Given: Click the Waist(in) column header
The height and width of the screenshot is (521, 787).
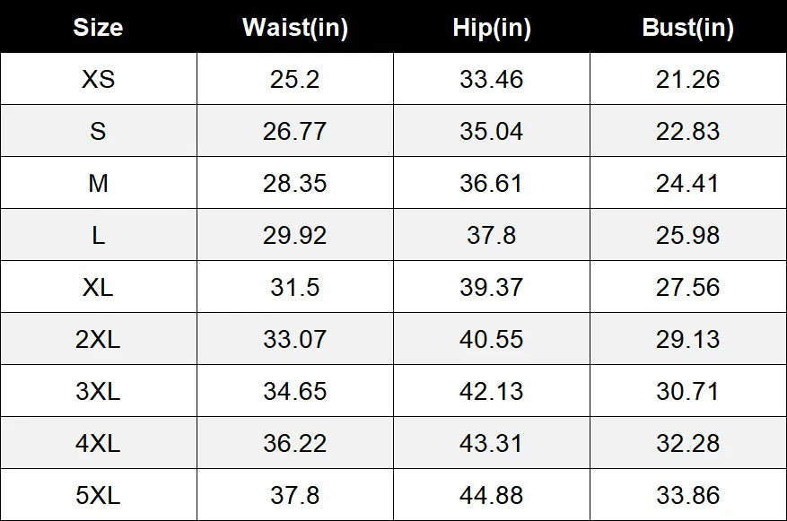Looking at the screenshot, I should 295,27.
